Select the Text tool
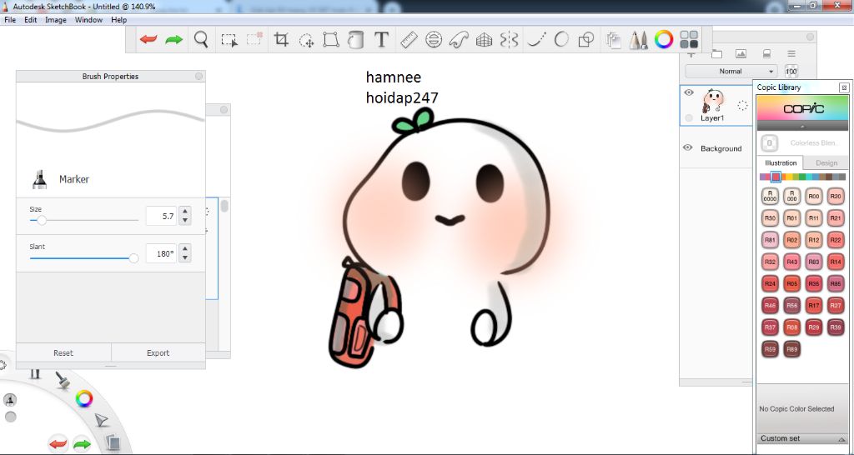Image resolution: width=854 pixels, height=455 pixels. pos(381,39)
